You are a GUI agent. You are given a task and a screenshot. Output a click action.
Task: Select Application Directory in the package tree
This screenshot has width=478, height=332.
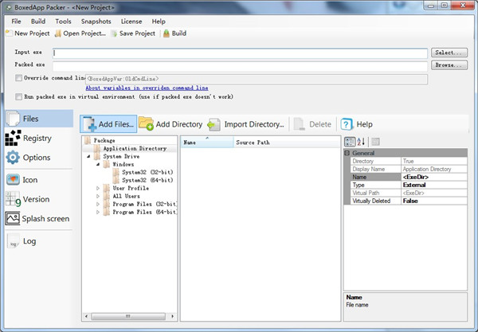pyautogui.click(x=134, y=148)
